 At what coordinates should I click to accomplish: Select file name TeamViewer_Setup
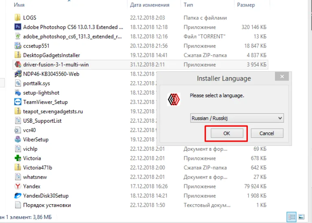pos(45,102)
